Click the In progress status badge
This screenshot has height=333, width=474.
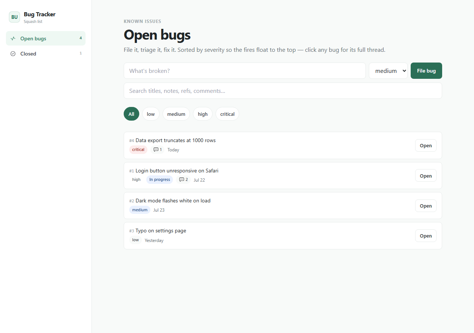pyautogui.click(x=160, y=179)
